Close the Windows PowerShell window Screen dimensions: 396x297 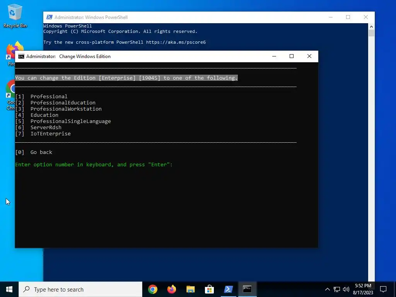coord(366,17)
